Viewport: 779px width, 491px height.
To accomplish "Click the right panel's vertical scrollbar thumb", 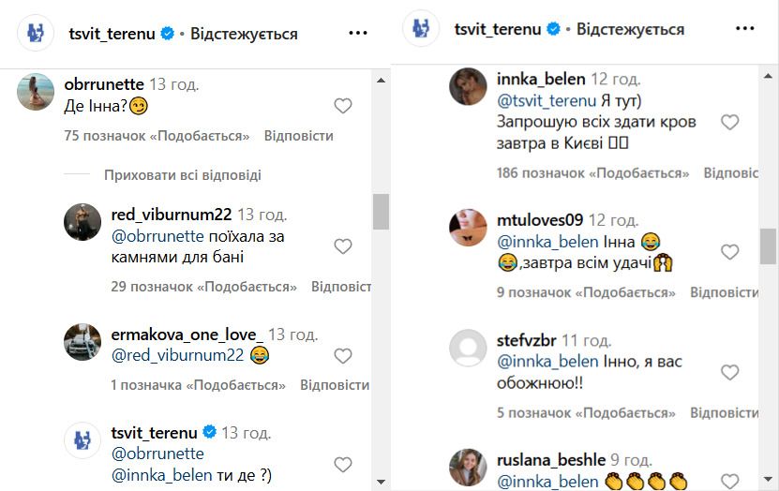I will [x=768, y=247].
